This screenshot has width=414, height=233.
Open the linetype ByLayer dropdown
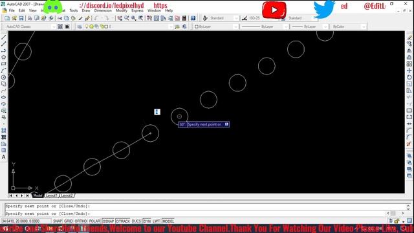click(265, 27)
